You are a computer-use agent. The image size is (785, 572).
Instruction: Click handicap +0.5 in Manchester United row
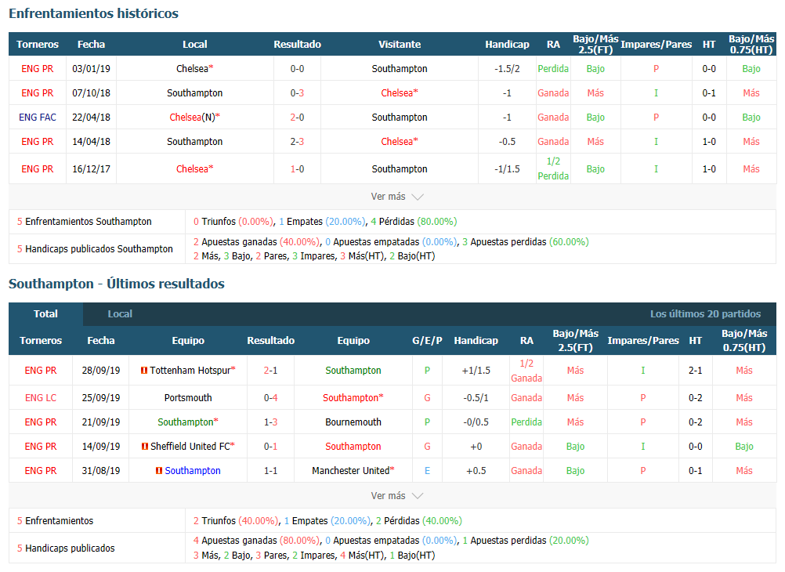coord(476,471)
